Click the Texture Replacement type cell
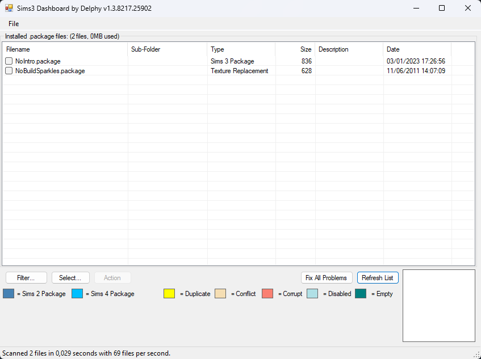This screenshot has width=481, height=359. (x=239, y=71)
